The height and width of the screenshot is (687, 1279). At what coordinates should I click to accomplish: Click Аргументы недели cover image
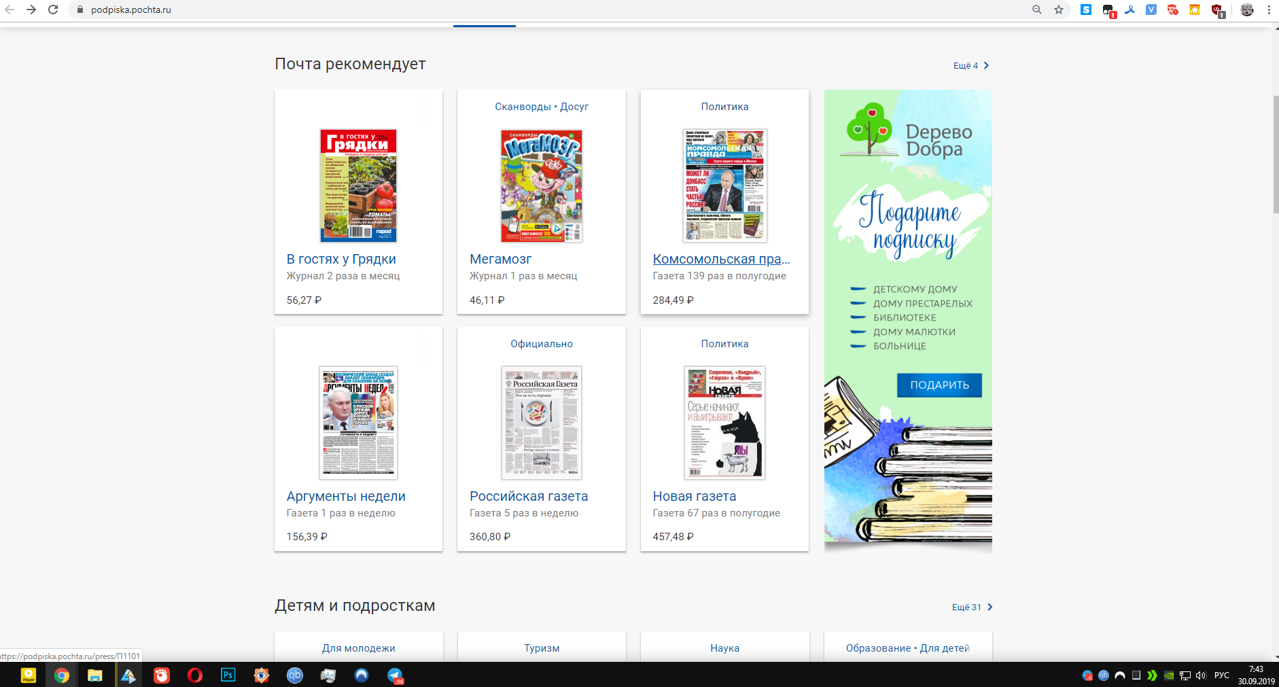click(358, 423)
